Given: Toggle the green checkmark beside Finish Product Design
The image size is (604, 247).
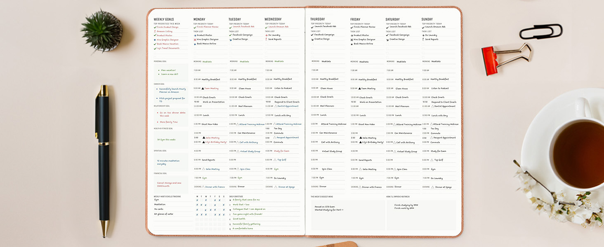Looking at the screenshot, I should click(155, 27).
